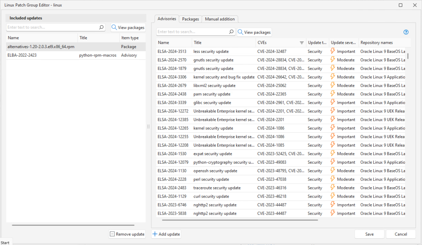
Task: Sort Included updates by Item type column
Action: tap(133, 38)
